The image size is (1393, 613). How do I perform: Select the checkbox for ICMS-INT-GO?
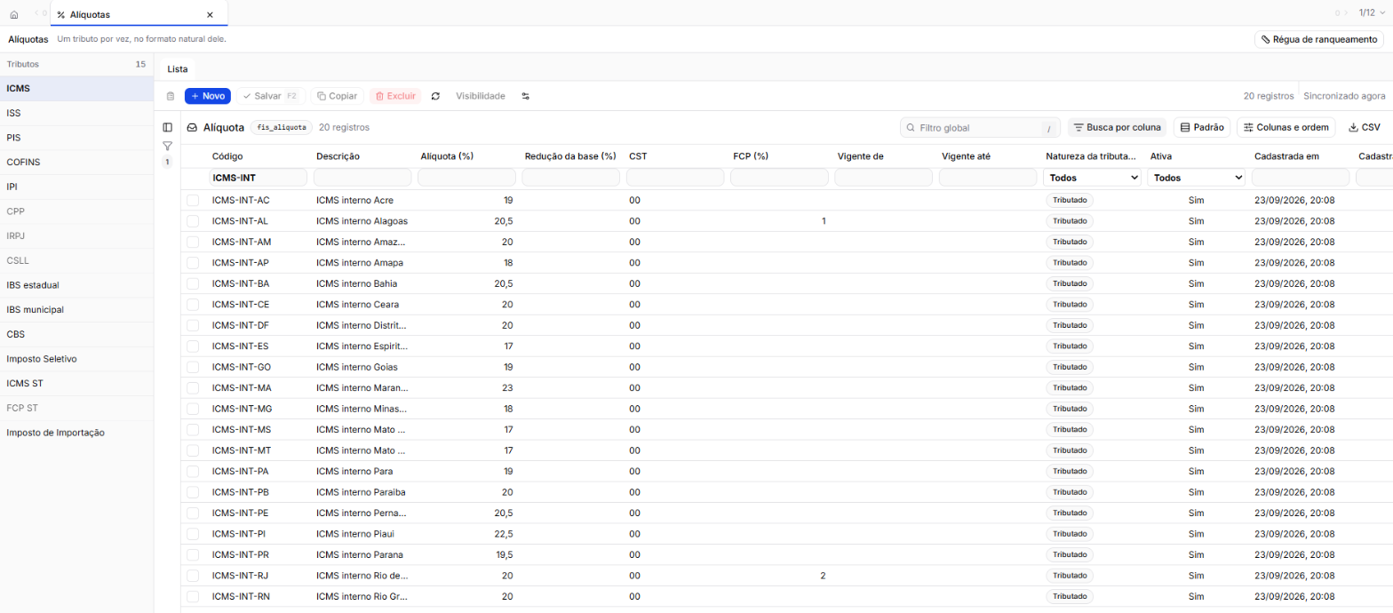click(193, 367)
